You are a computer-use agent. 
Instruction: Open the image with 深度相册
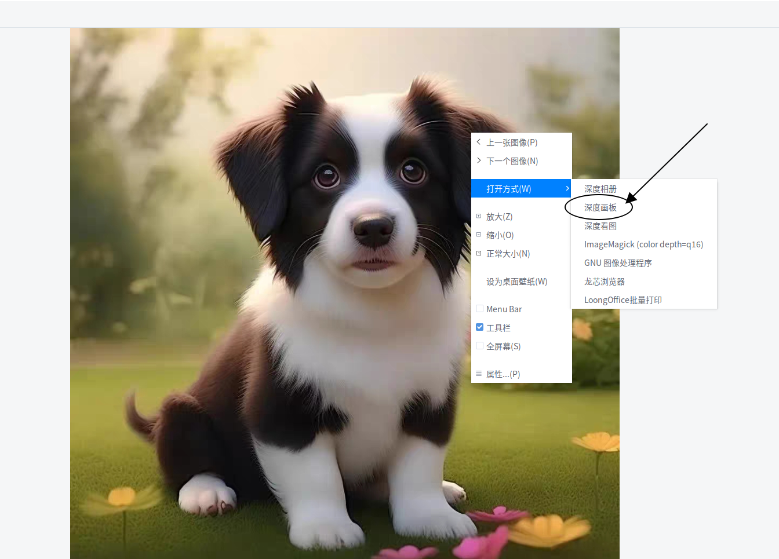click(600, 188)
